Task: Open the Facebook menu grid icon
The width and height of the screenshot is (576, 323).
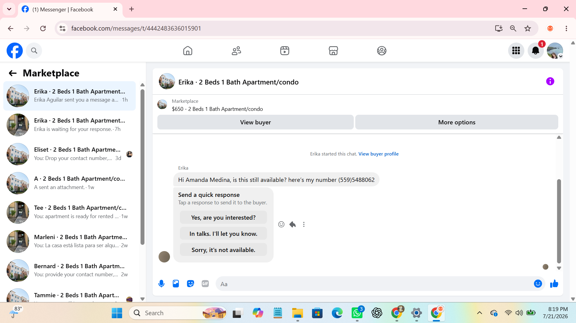Action: coord(516,51)
